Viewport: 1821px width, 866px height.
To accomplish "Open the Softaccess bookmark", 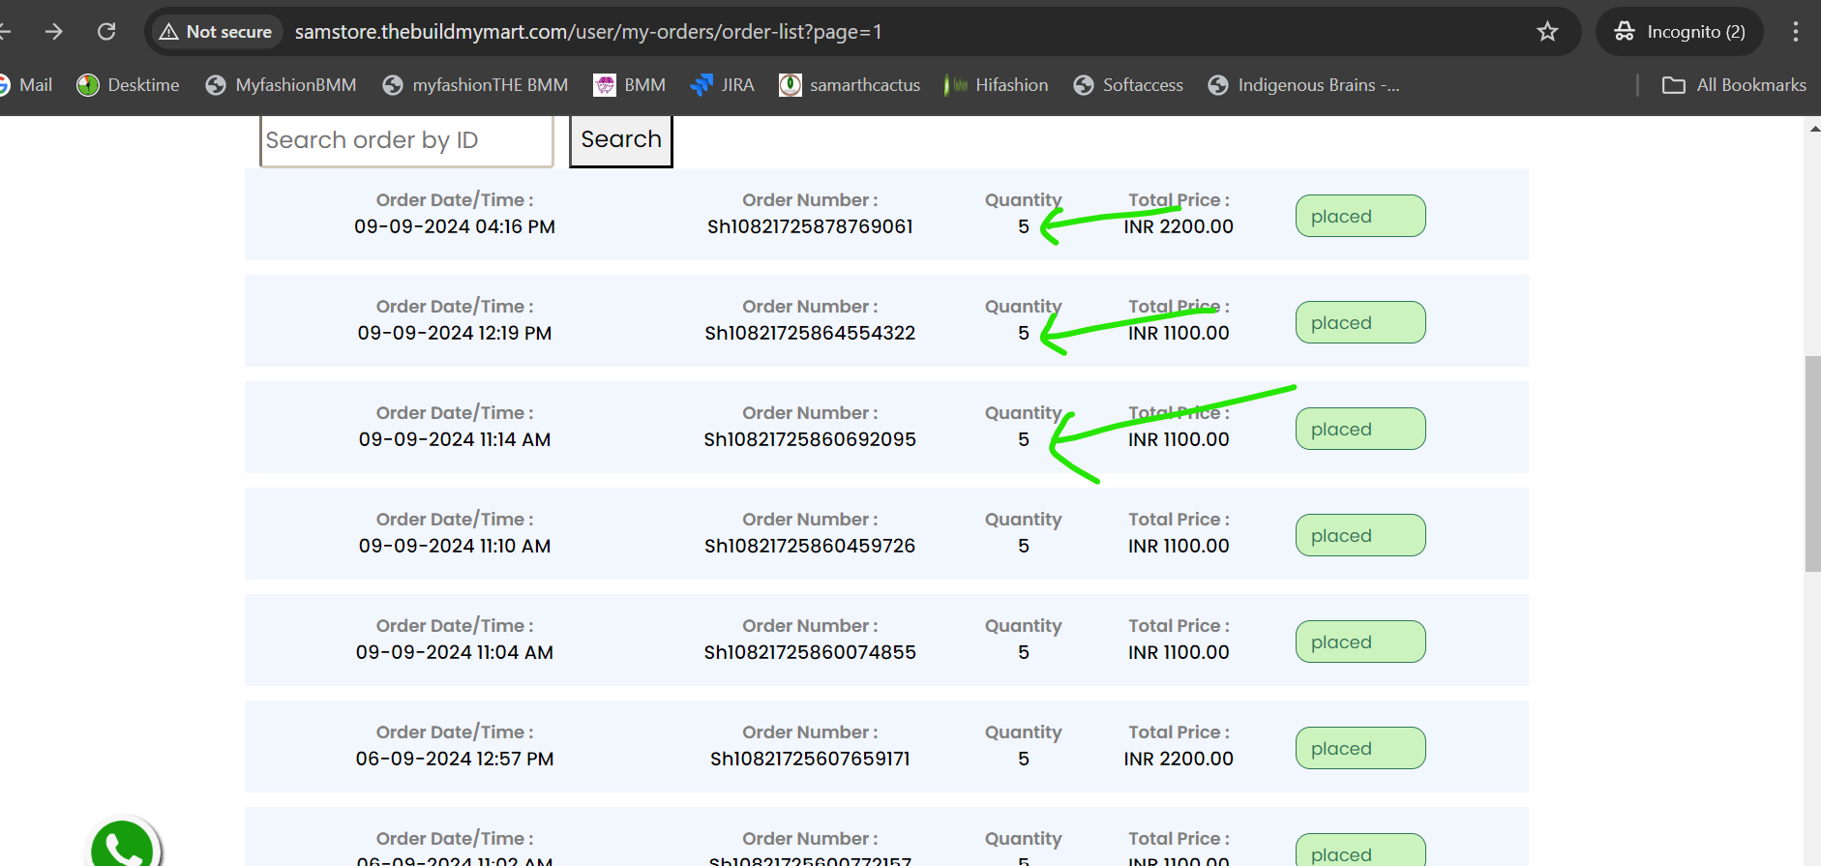I will (x=1128, y=85).
